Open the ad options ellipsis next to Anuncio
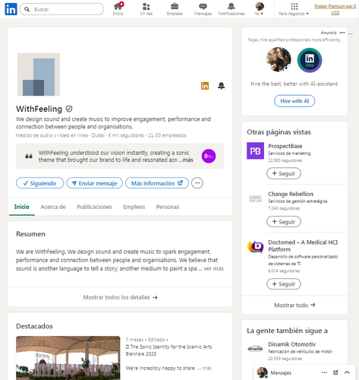 [342, 33]
